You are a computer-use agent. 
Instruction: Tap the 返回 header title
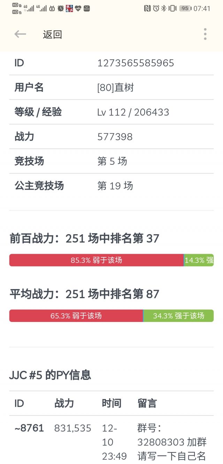(52, 35)
